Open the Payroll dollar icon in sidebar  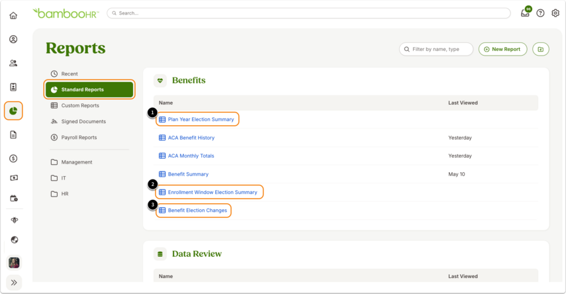(x=13, y=158)
